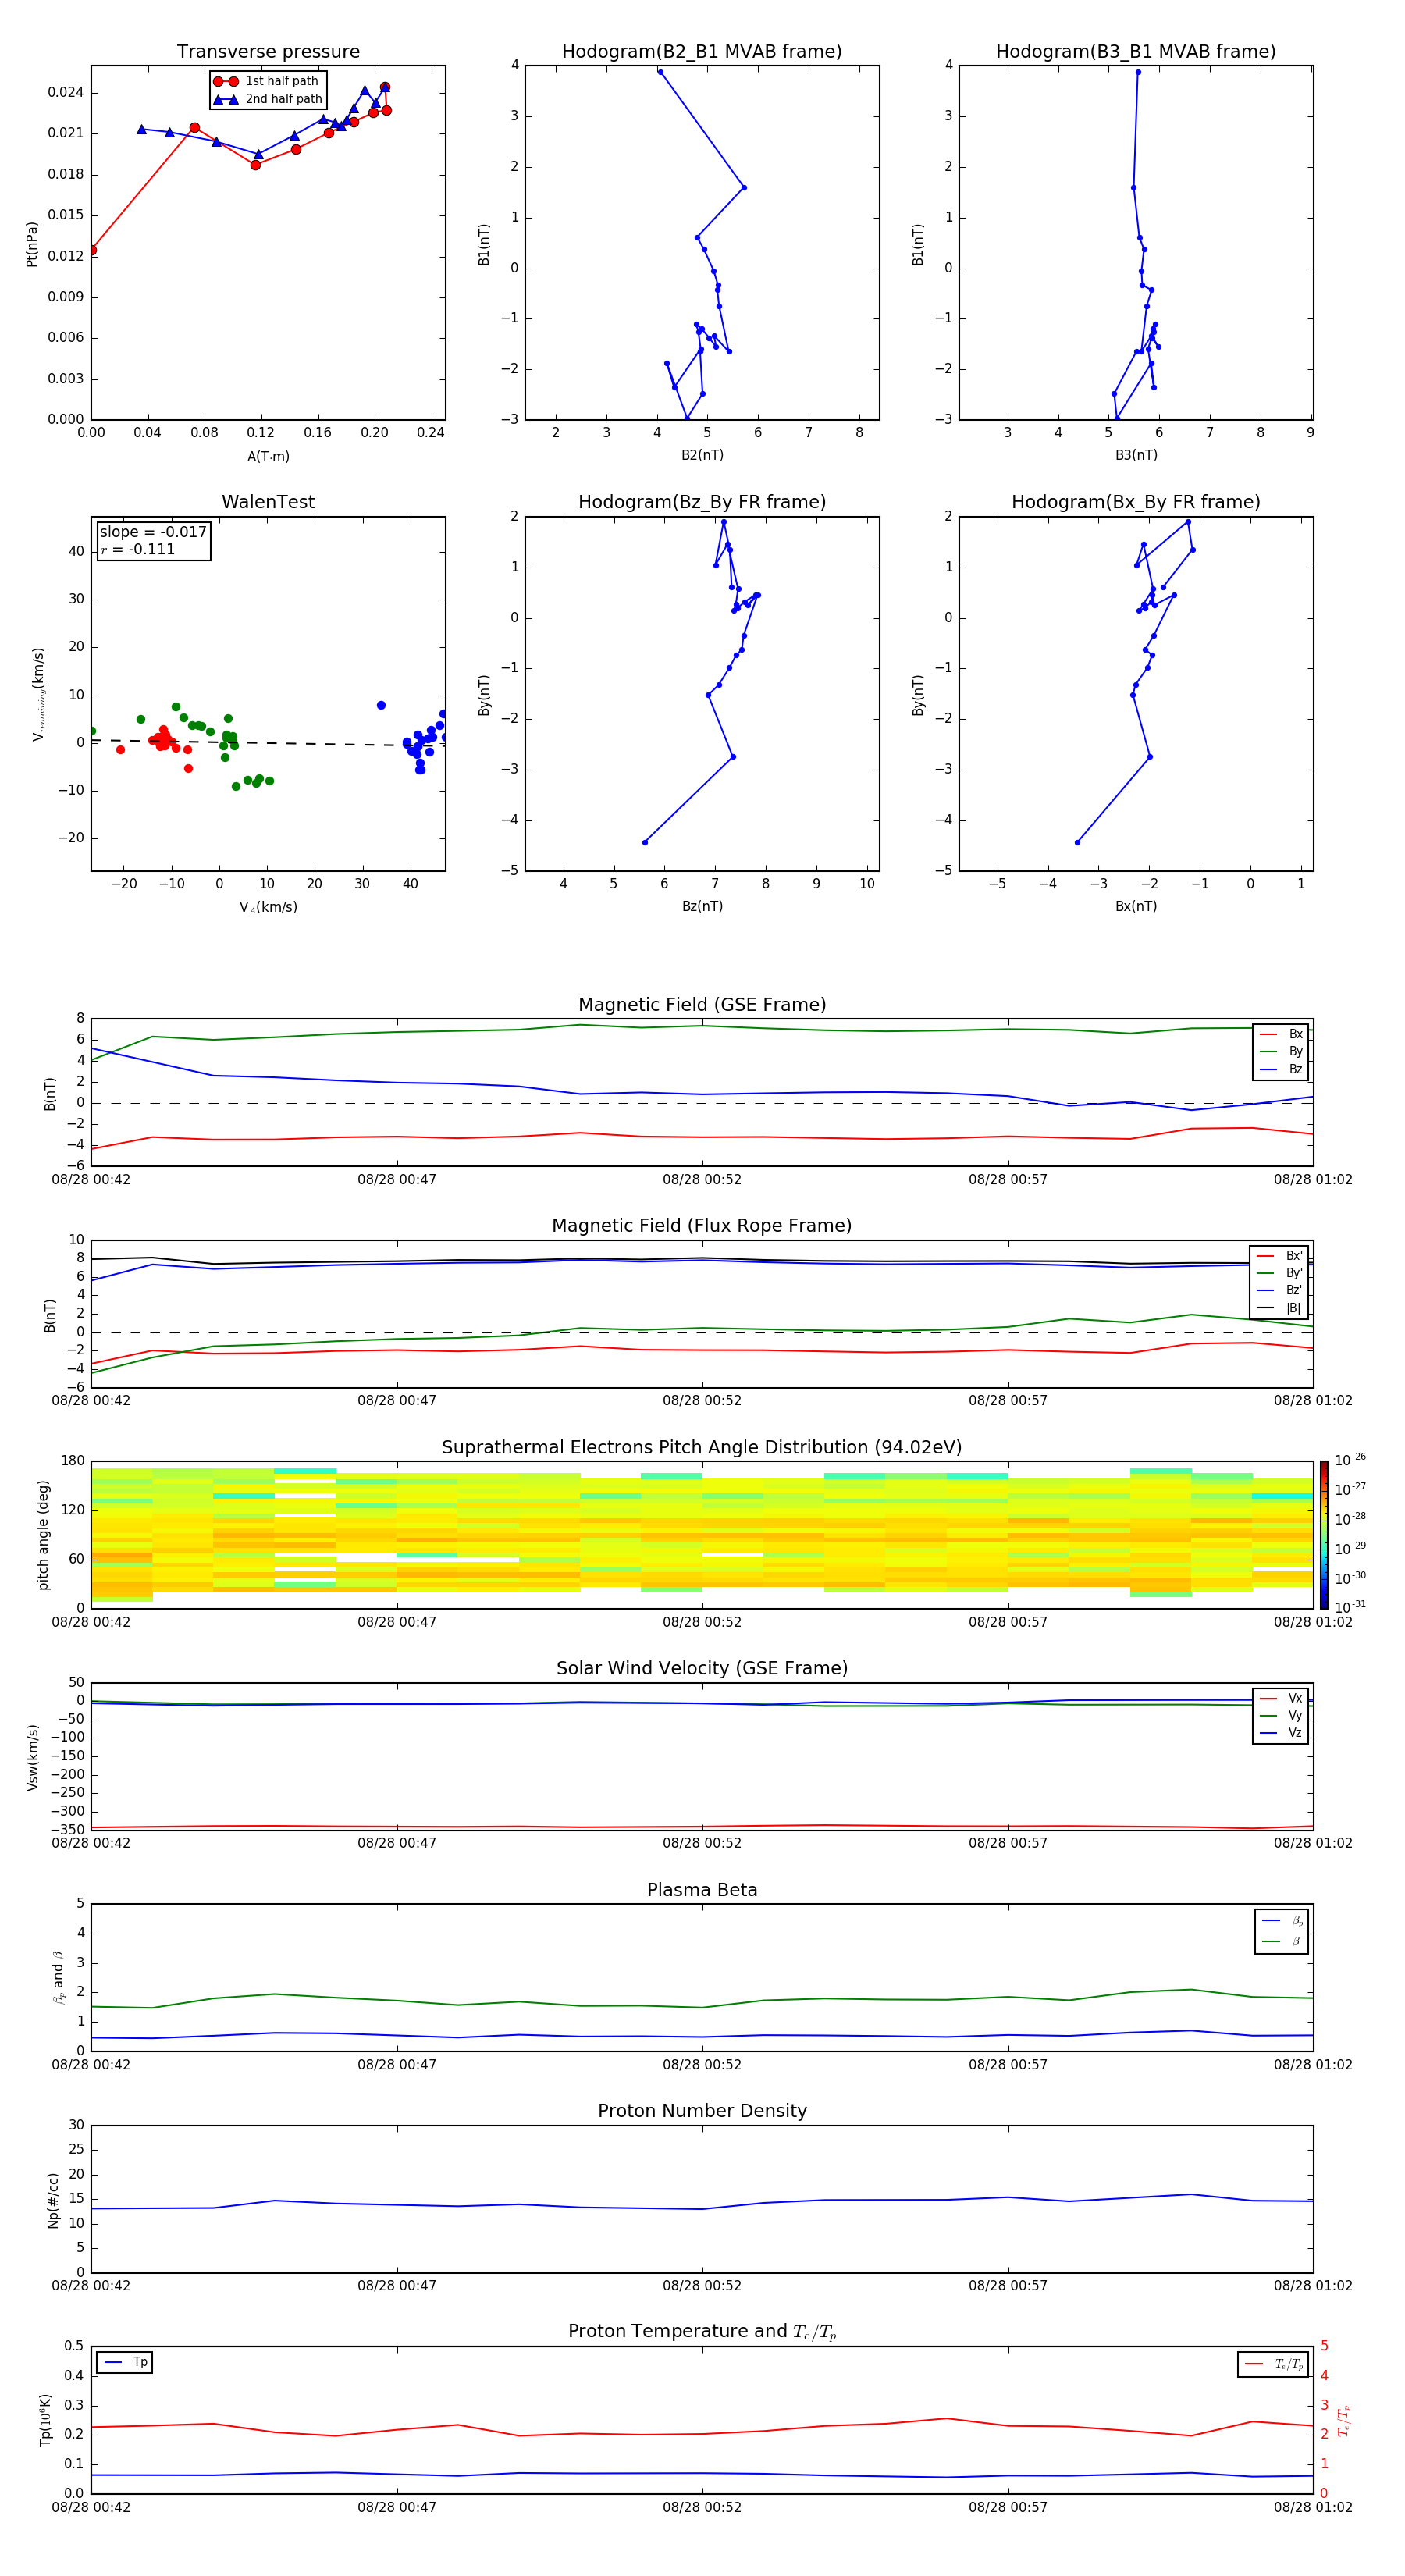Click the "Te/Tp" legend in temperature panel
Image resolution: width=1405 pixels, height=2576 pixels.
pos(1274,2364)
